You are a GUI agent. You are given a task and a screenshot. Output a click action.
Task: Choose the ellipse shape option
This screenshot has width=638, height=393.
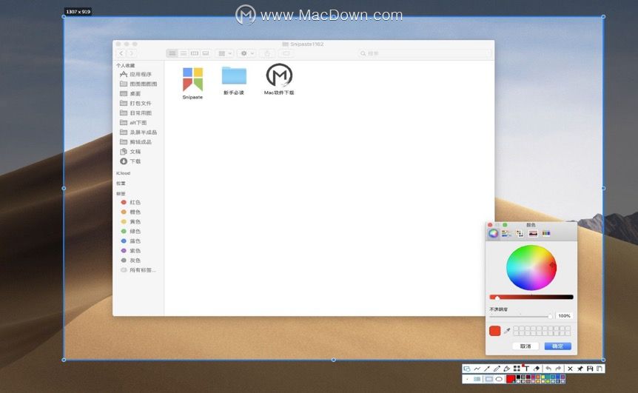[x=500, y=379]
